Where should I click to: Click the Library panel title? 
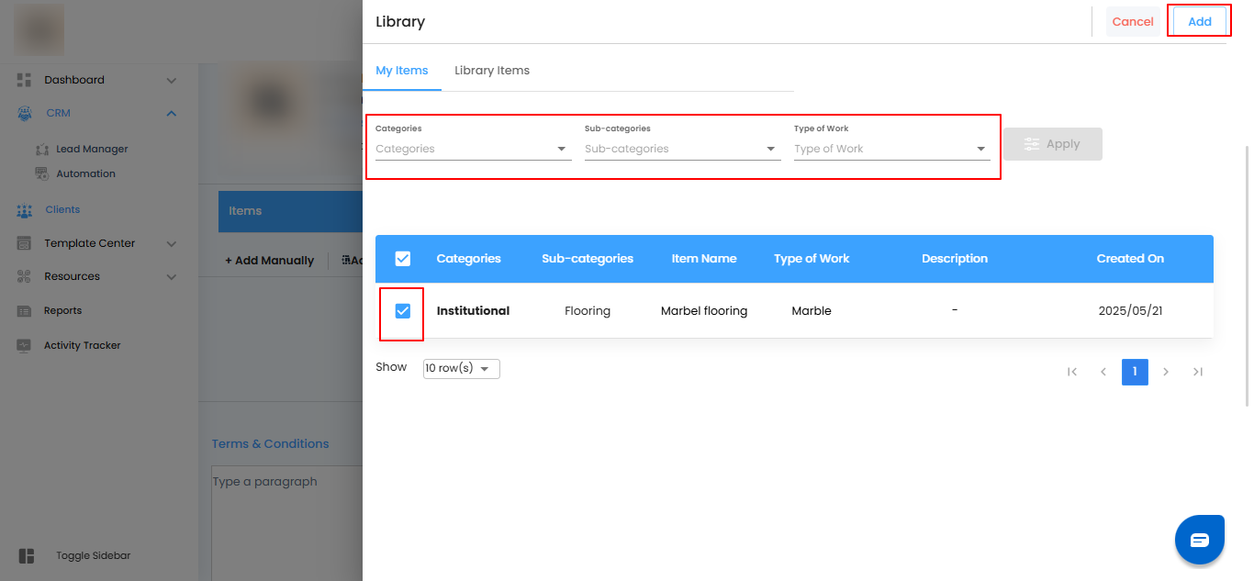(x=400, y=21)
